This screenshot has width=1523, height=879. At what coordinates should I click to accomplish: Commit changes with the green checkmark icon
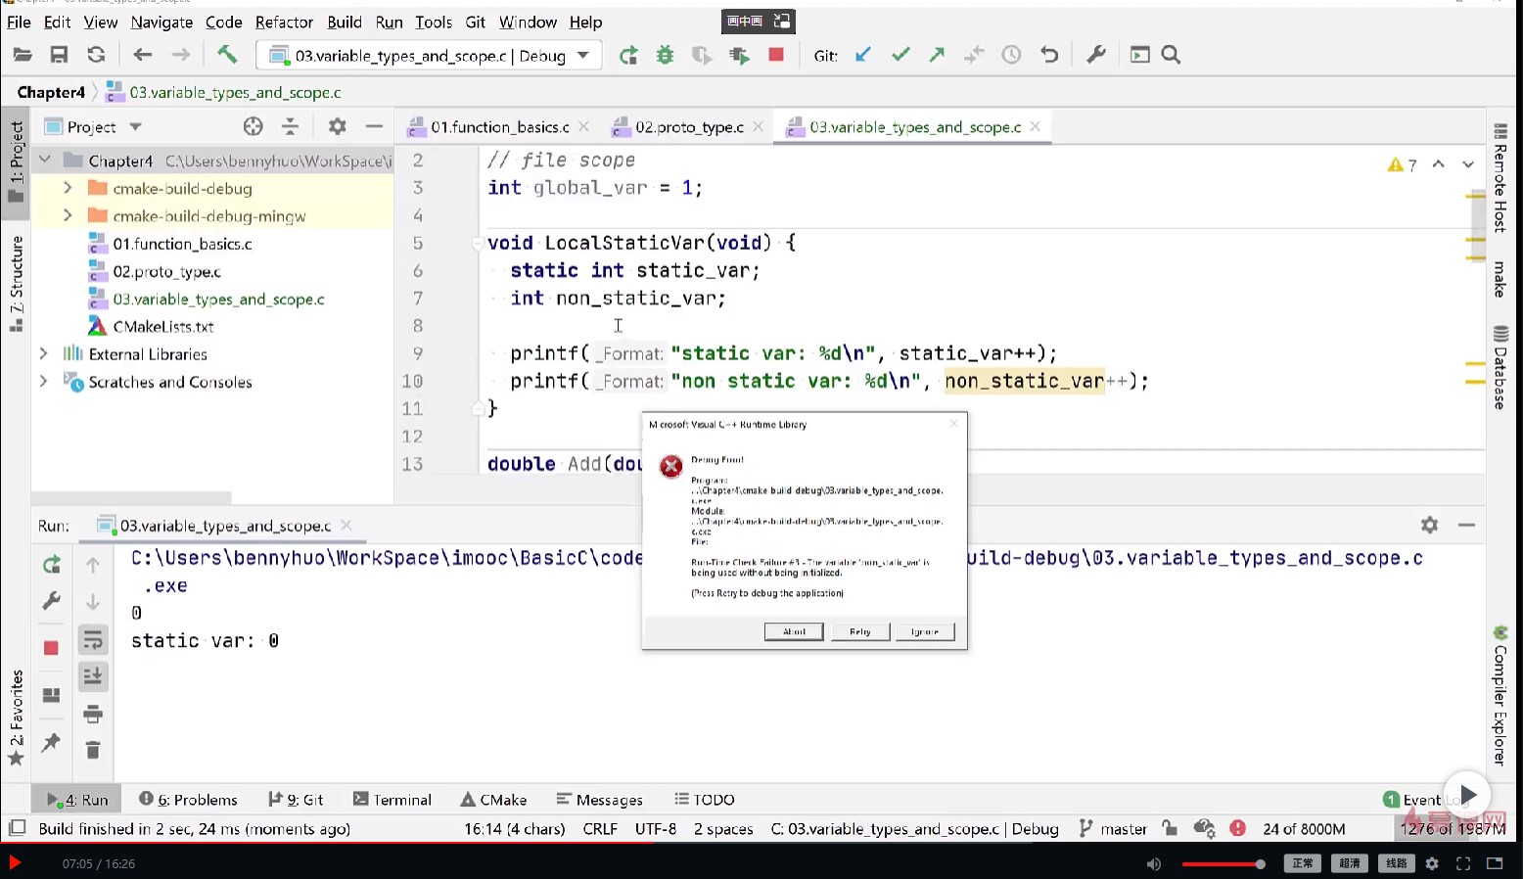click(900, 55)
